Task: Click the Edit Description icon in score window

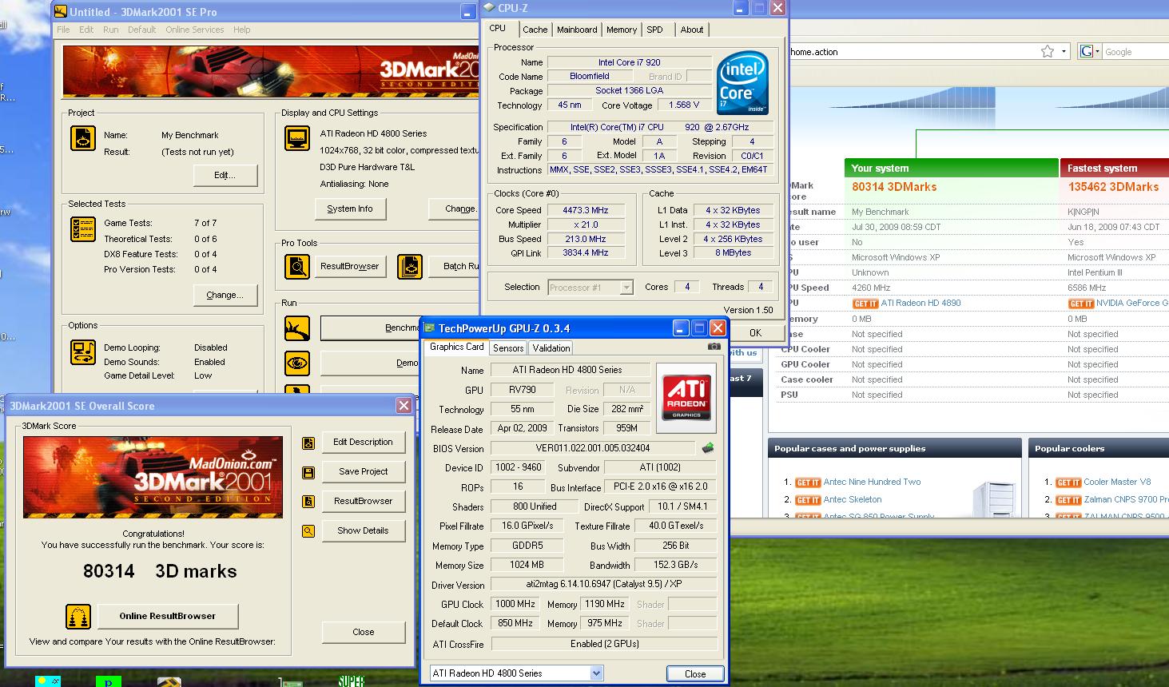Action: pyautogui.click(x=308, y=443)
